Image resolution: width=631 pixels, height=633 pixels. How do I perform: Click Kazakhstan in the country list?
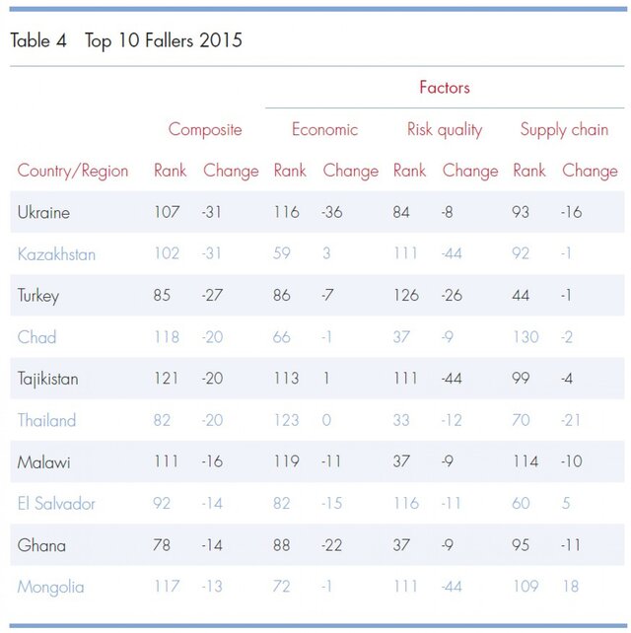tap(56, 254)
